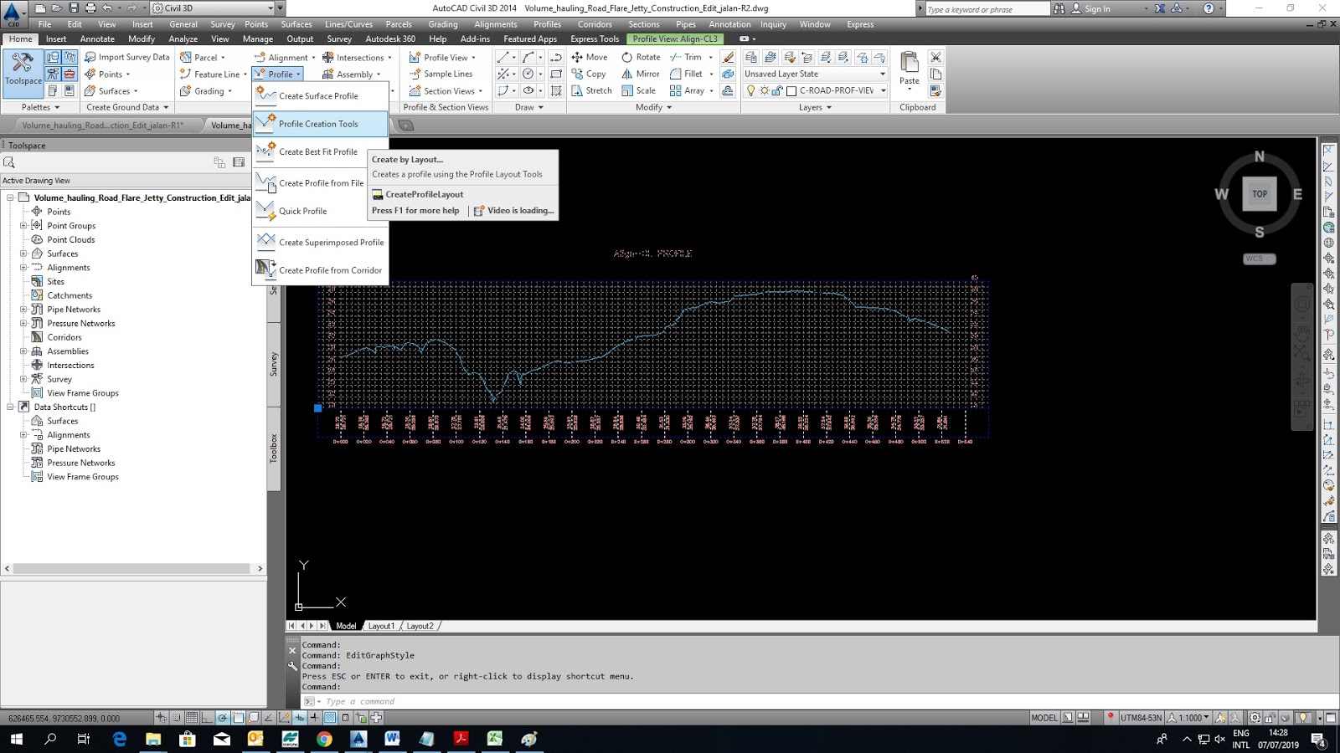Choose Profile Creation Tools from the Profile menu

pyautogui.click(x=318, y=124)
